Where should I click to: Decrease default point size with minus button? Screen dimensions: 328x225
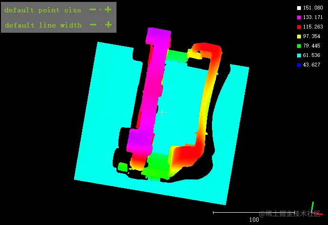point(93,9)
